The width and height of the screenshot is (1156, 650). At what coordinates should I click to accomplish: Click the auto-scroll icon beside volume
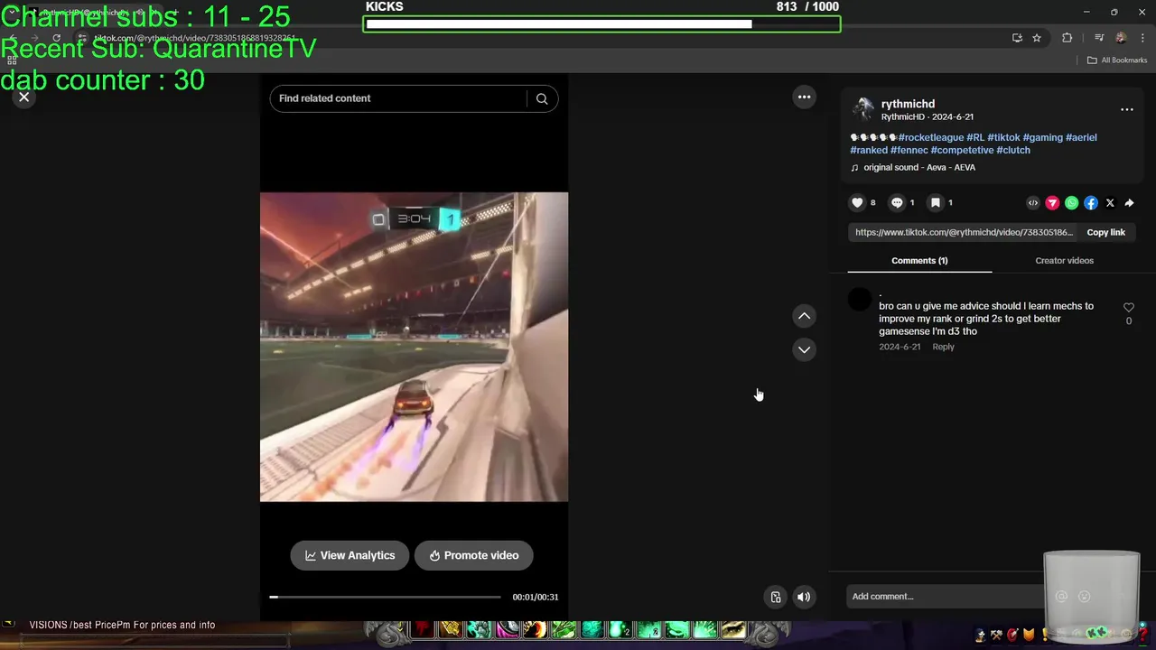(775, 597)
